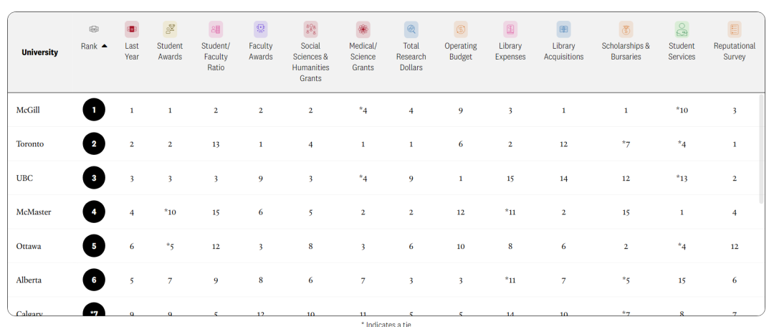Click Toronto's rank 2 badge
Screen dimensions: 774x327
pos(94,143)
